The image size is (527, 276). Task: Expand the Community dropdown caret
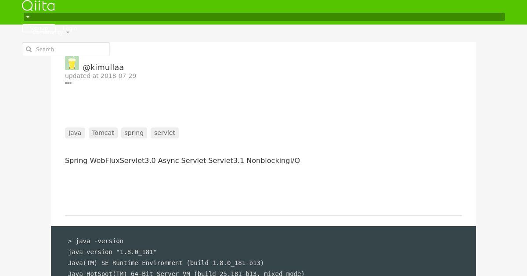tap(68, 33)
